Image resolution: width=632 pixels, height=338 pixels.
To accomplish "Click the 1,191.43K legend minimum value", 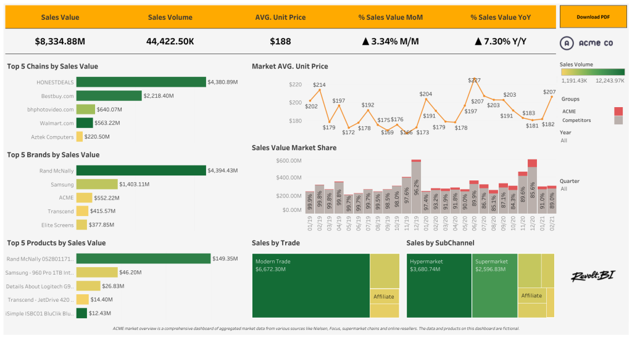I will coord(574,81).
